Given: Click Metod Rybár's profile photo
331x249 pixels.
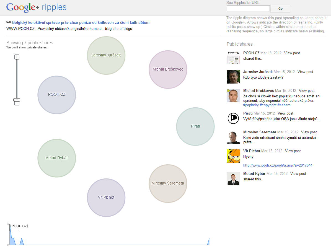Looking at the screenshot, I should (x=233, y=179).
